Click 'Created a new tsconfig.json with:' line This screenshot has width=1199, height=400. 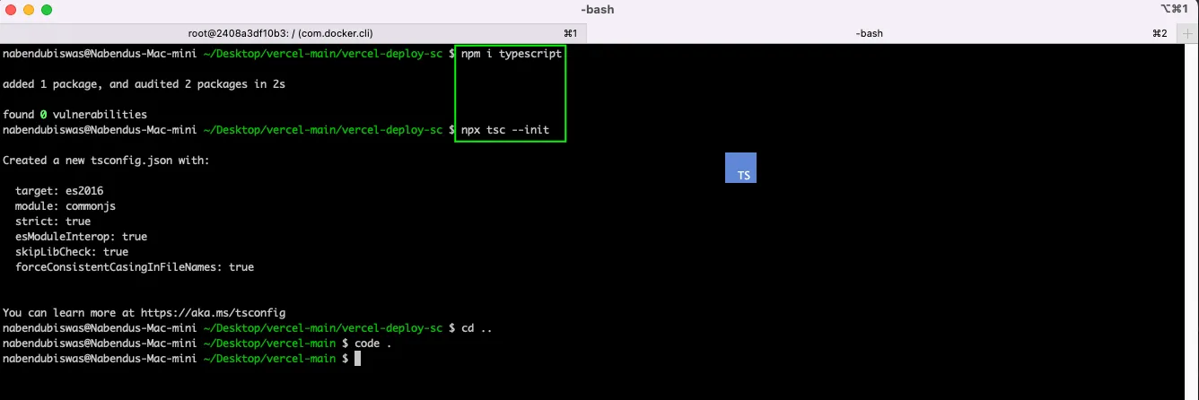[x=106, y=161]
